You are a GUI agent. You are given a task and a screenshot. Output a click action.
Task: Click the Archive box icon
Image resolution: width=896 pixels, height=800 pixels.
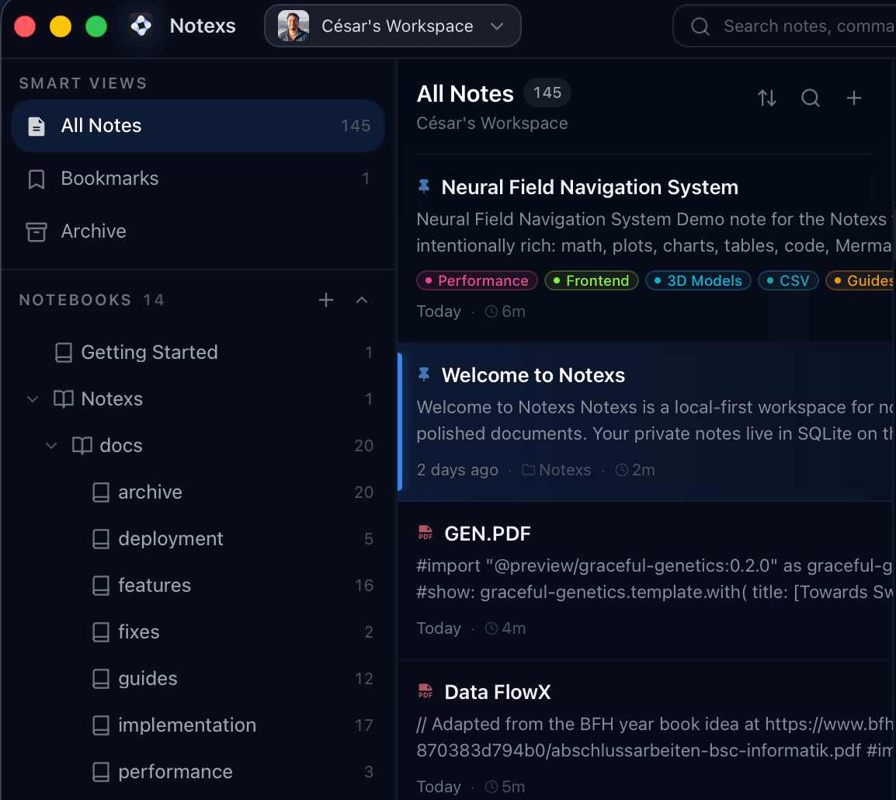coord(36,232)
